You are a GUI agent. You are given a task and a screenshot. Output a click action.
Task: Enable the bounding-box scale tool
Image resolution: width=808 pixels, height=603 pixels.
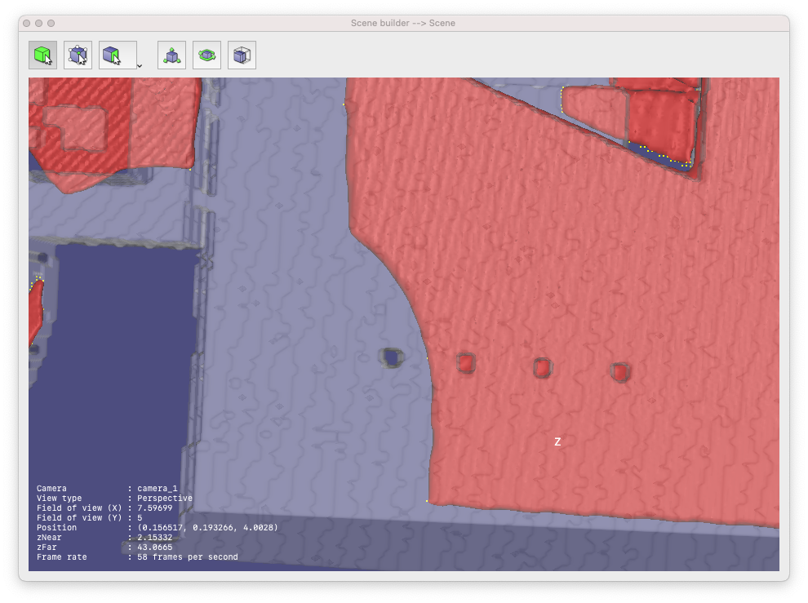(242, 55)
